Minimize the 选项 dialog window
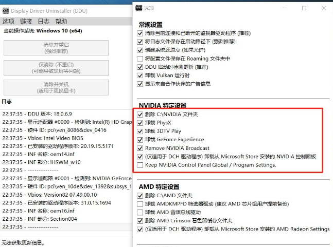The image size is (333, 247). [285, 8]
